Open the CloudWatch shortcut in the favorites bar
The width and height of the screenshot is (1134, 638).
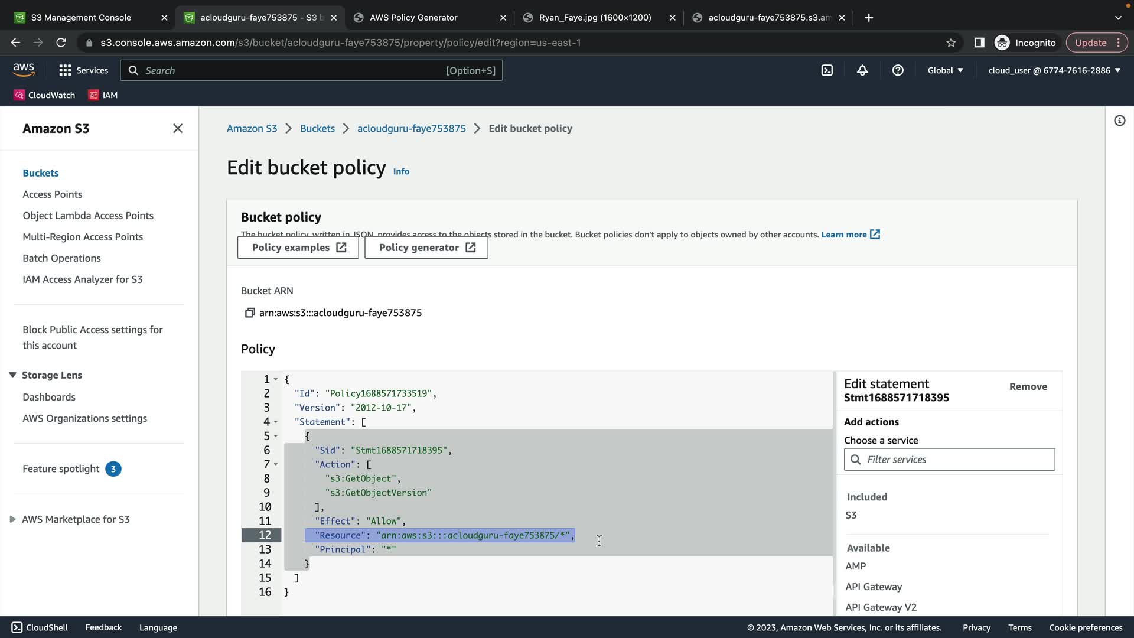(x=44, y=95)
